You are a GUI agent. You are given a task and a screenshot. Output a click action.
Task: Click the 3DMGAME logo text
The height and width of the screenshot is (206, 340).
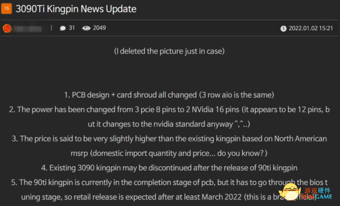point(317,197)
